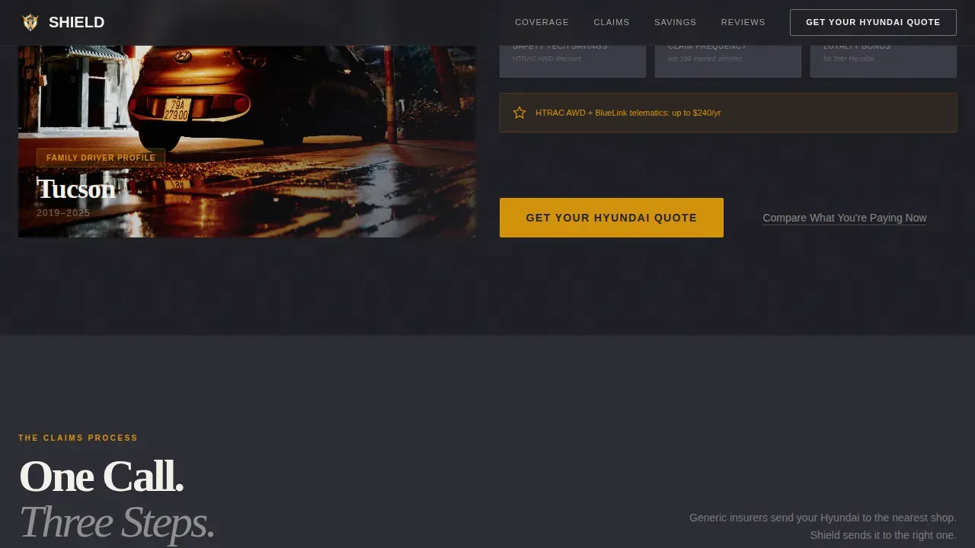Click the 'Tucson' model heading
Screen dimensions: 975x548
tap(76, 188)
